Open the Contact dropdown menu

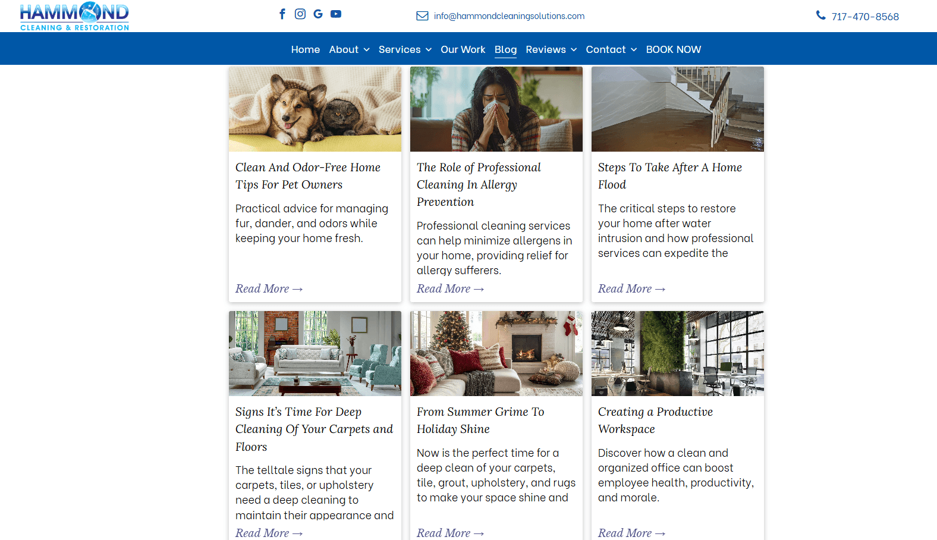click(x=611, y=49)
